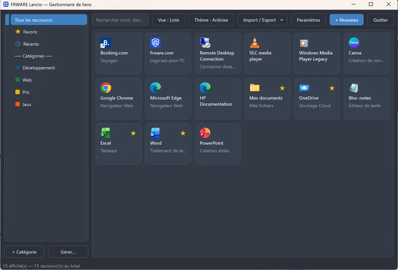
Task: Launch the Word icon
Action: coord(155,133)
